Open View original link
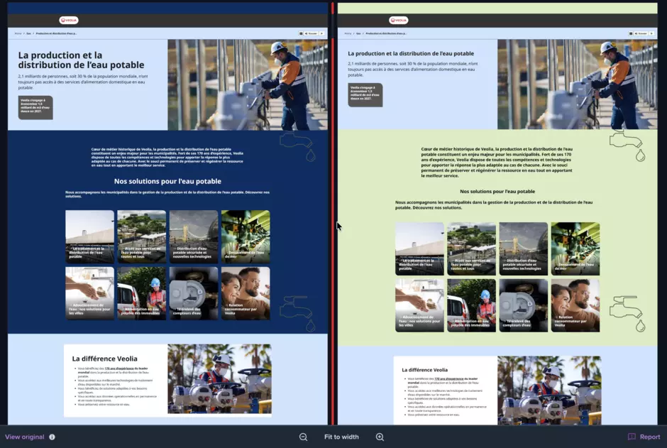This screenshot has height=448, width=667. point(25,437)
